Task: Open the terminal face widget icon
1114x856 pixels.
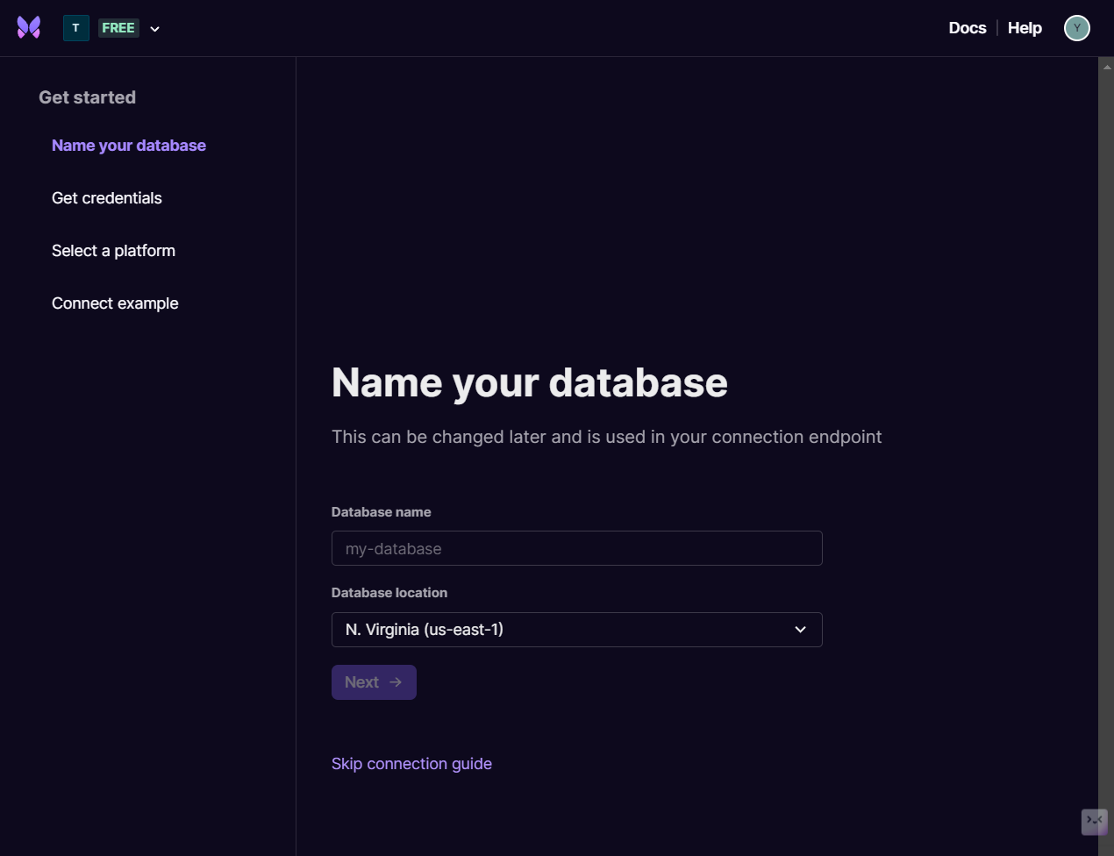Action: click(1094, 821)
